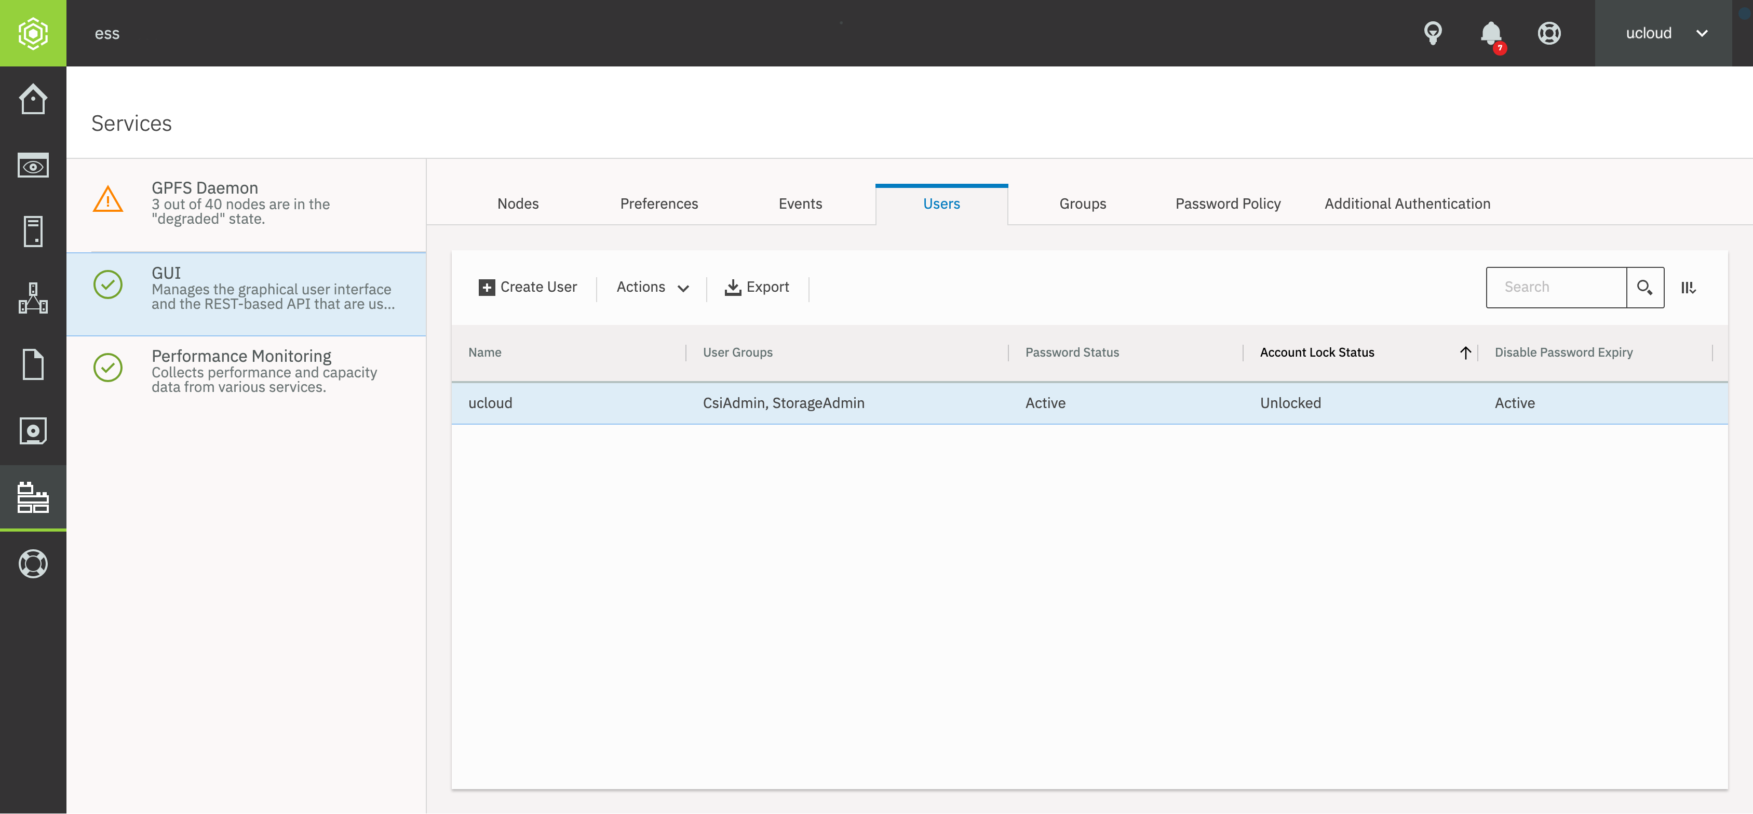Open the Cluster network icon in sidebar

[33, 298]
